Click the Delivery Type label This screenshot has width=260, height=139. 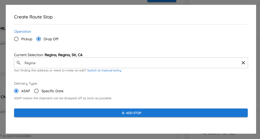point(26,84)
